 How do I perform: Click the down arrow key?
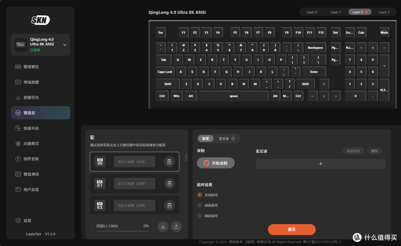click(x=324, y=96)
